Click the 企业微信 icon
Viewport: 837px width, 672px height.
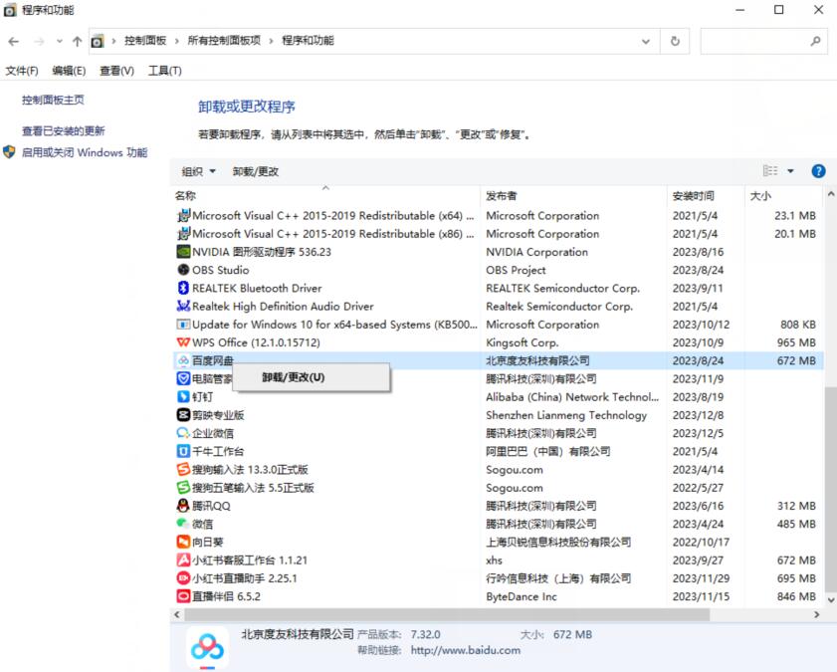click(183, 433)
